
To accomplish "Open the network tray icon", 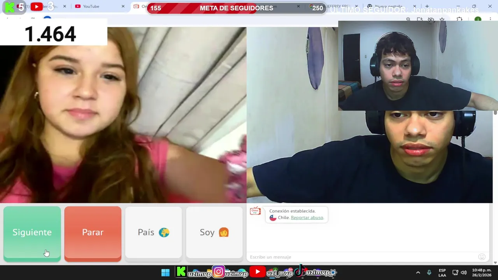I will tap(455, 273).
